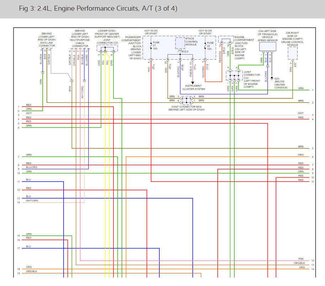Image resolution: width=325 pixels, height=286 pixels.
Task: Click the FUSE 25 10A label
Action: point(210,46)
